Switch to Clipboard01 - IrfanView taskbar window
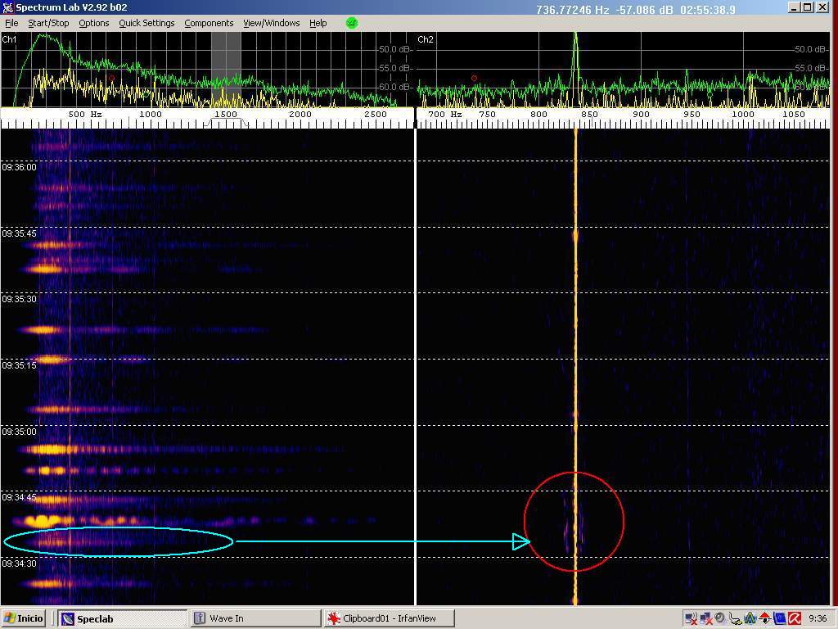The height and width of the screenshot is (629, 838). point(389,618)
